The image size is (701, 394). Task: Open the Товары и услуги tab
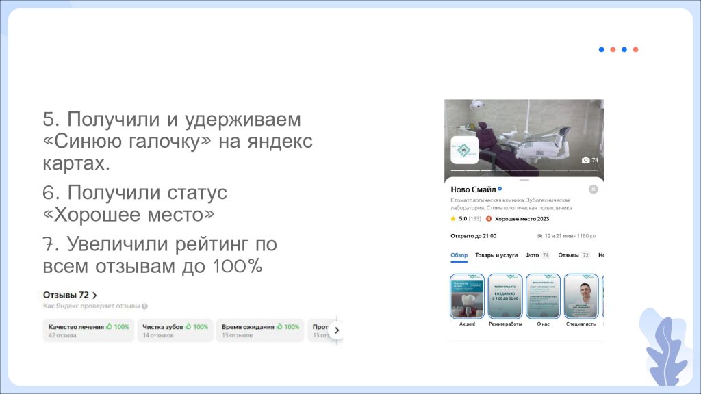click(496, 255)
